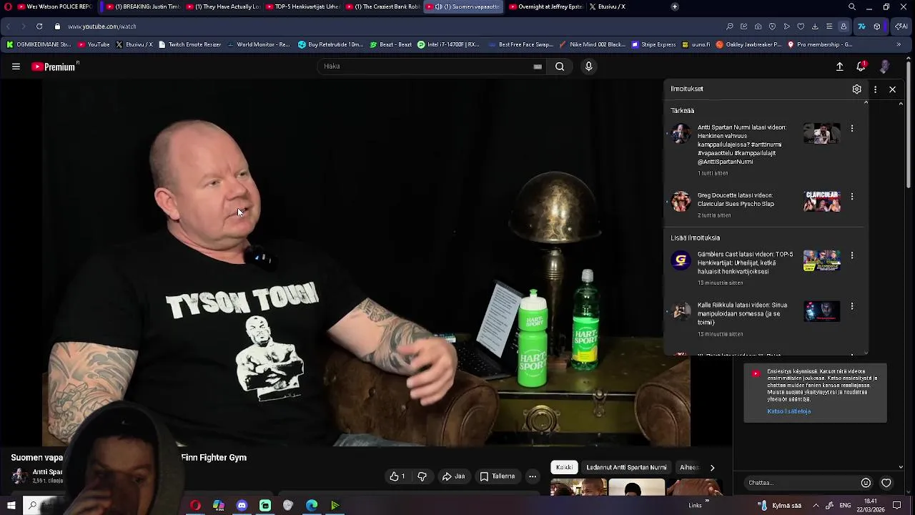Open Oakley Jawbreaker bookmark

click(x=748, y=44)
